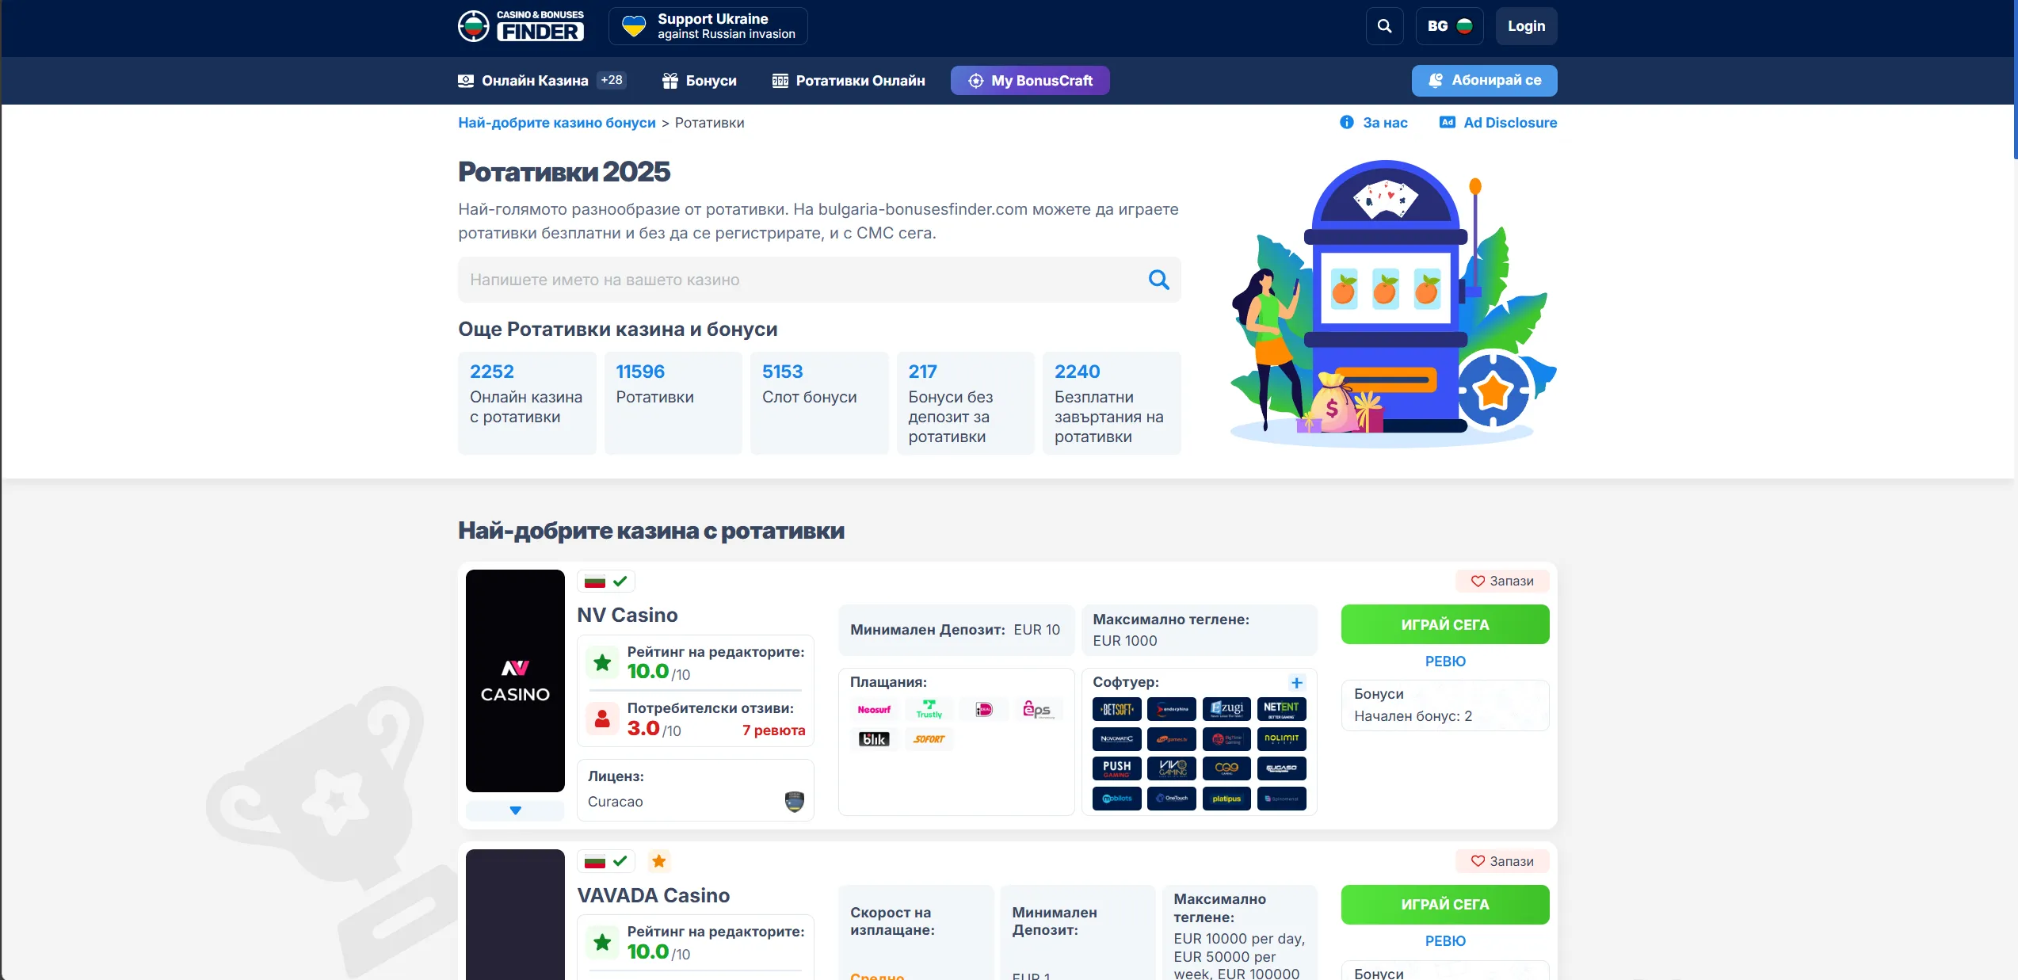This screenshot has height=980, width=2018.
Task: Click the Casino & Bonuses Finder logo
Action: pyautogui.click(x=521, y=26)
